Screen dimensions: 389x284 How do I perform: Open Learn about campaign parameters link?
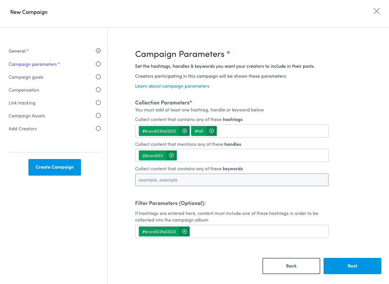pyautogui.click(x=172, y=86)
